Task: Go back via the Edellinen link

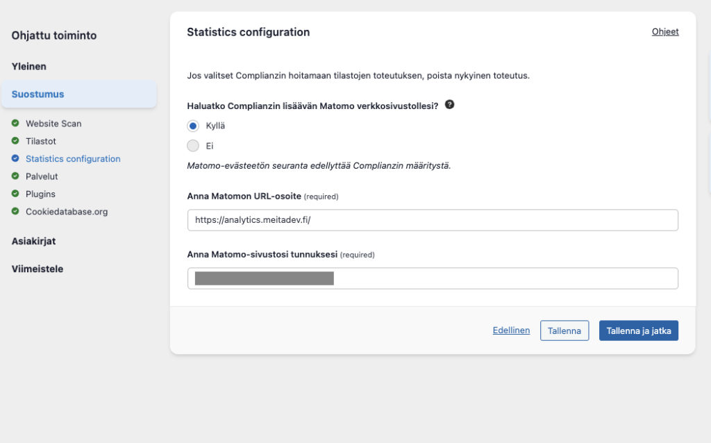Action: click(511, 331)
